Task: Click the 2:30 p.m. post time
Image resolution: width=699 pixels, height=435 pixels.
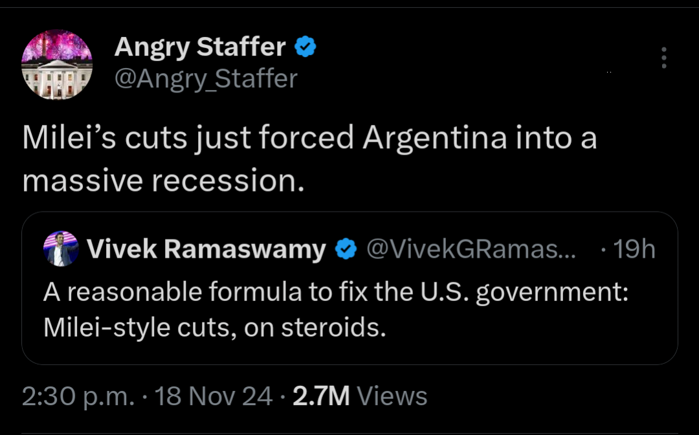Action: coord(78,396)
